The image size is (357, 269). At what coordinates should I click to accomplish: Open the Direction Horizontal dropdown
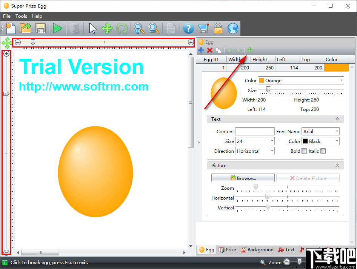coord(255,151)
